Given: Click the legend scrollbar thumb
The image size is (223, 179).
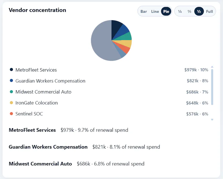Looking at the screenshot, I should pos(212,87).
